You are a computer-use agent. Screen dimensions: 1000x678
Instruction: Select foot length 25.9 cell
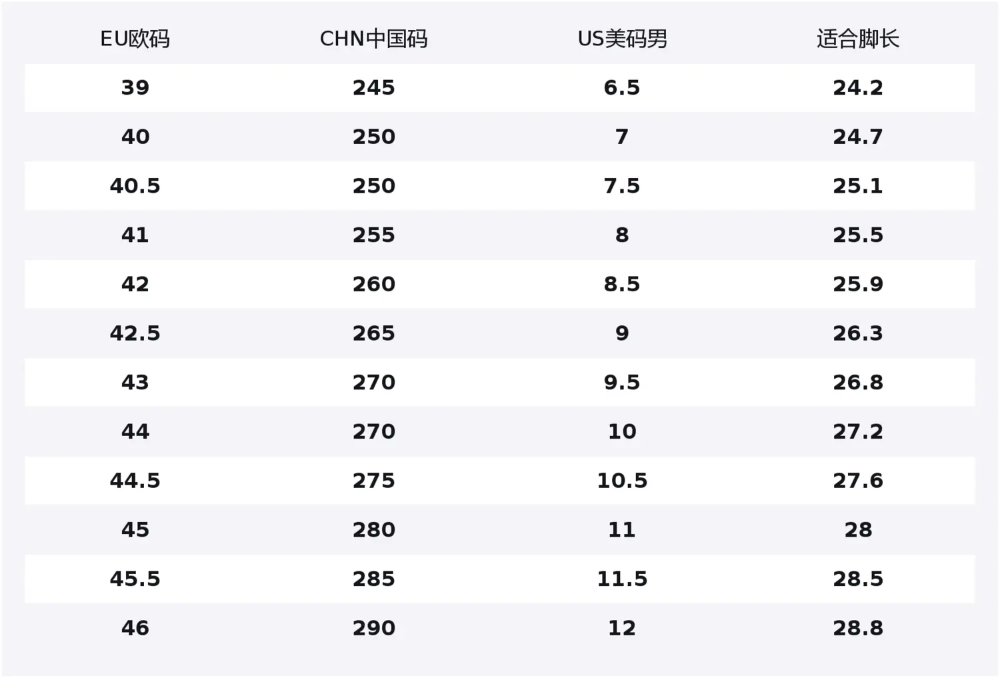point(858,284)
